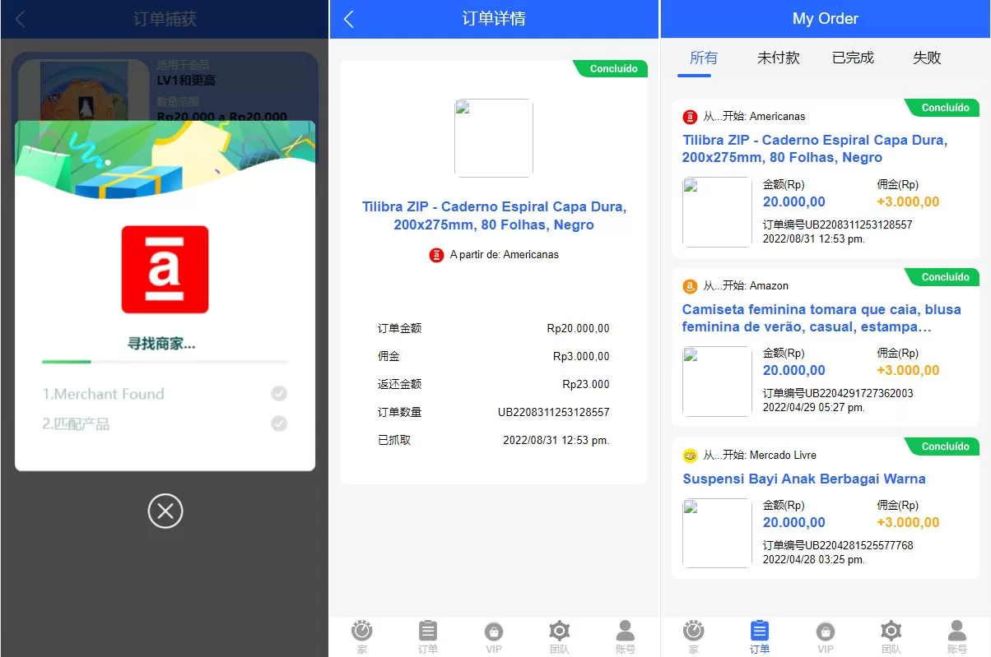Viewport: 991px width, 657px height.
Task: Switch to the 已完成 tab
Action: [853, 58]
